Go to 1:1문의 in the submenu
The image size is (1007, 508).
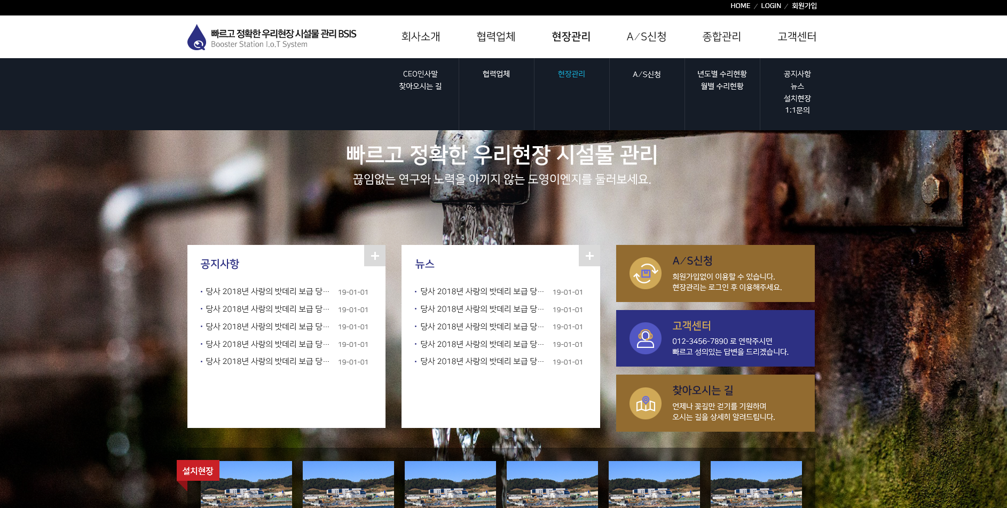(x=797, y=110)
